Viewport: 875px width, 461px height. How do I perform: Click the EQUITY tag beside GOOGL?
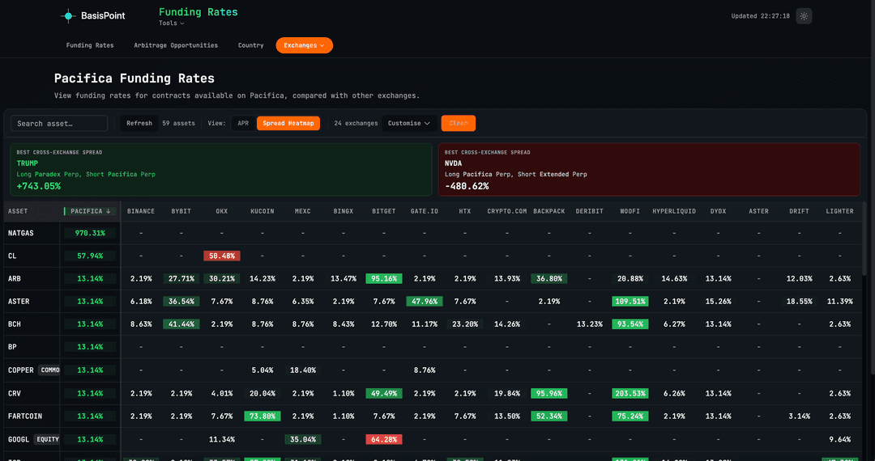point(48,439)
